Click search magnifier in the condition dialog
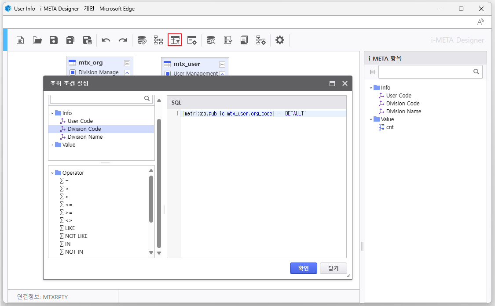 (x=147, y=98)
